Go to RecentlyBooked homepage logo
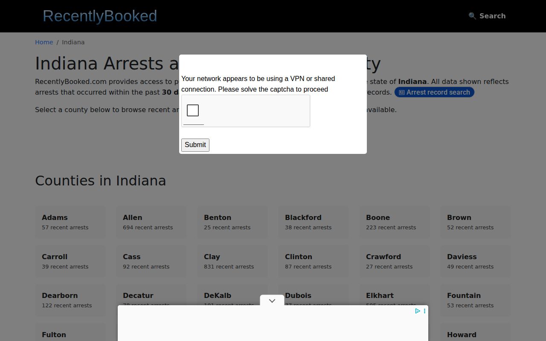The height and width of the screenshot is (341, 546). [x=100, y=16]
